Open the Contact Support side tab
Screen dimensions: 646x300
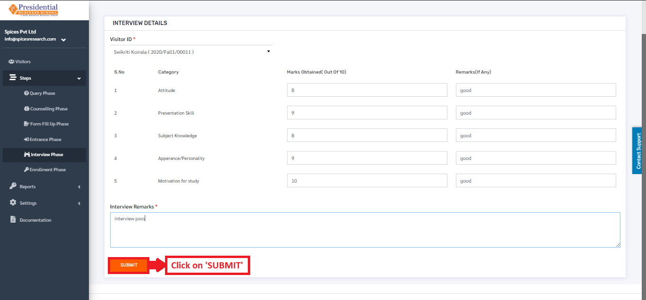(x=637, y=150)
